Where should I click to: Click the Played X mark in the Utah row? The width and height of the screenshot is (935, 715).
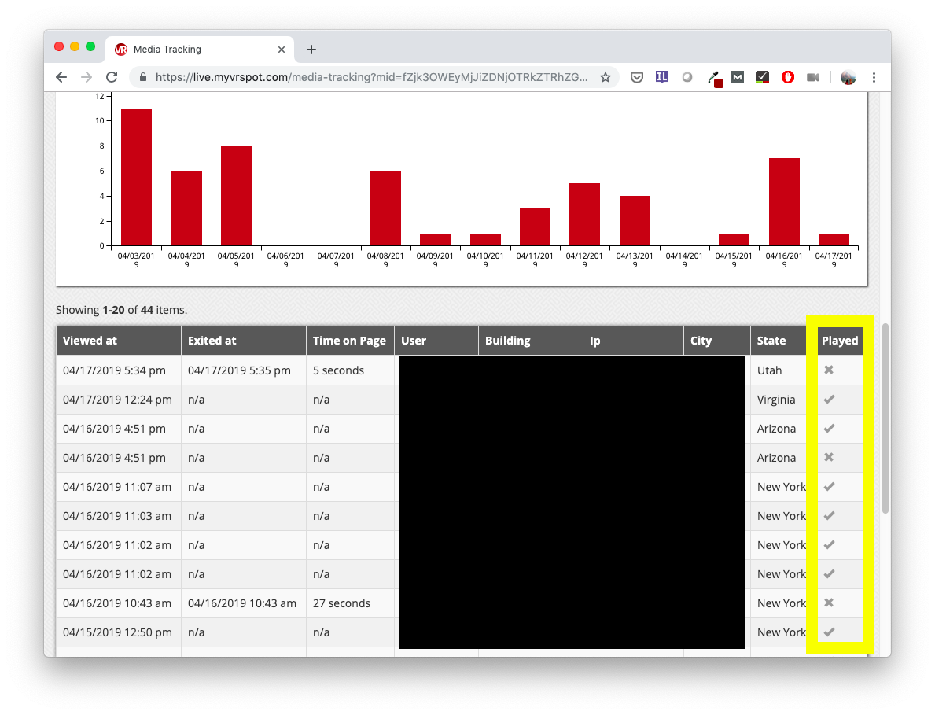(x=829, y=370)
